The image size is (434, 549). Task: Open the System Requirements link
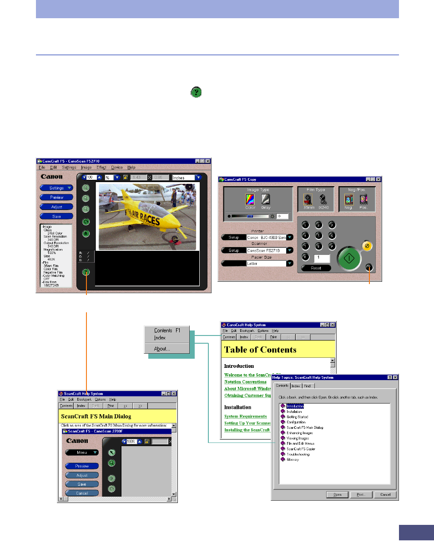coord(246,416)
